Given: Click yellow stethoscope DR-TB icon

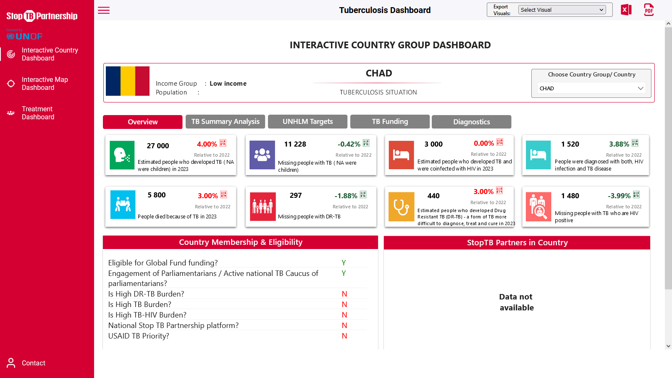Looking at the screenshot, I should click(401, 207).
